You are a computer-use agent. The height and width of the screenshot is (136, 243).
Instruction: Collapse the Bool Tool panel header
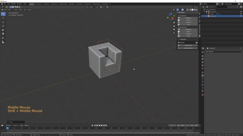point(188,12)
